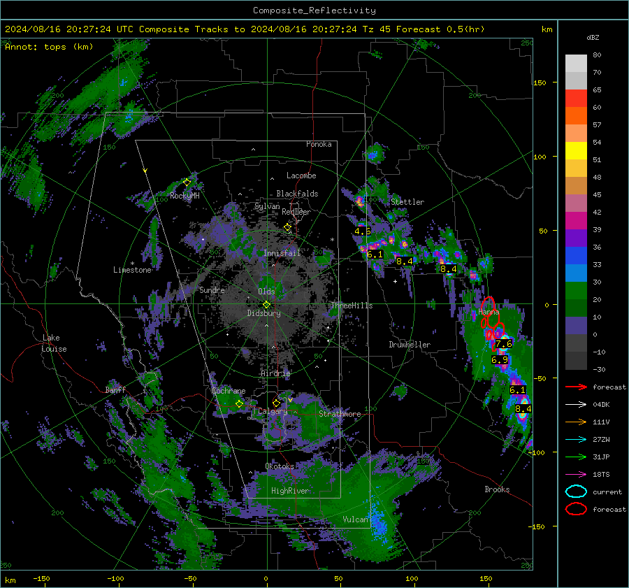Screen dimensions: 629x588
Task: Click the dBZ legend heading
Action: point(593,38)
